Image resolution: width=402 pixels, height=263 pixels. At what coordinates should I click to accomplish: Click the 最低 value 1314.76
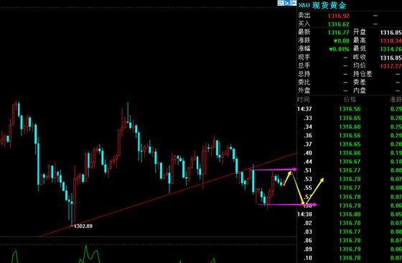[x=391, y=49]
